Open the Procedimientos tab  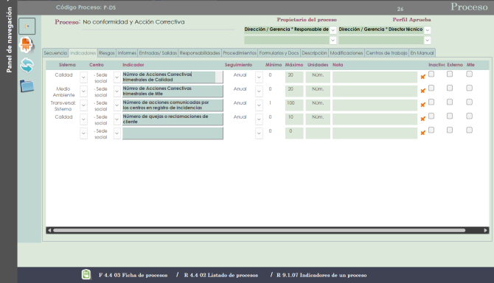[240, 53]
